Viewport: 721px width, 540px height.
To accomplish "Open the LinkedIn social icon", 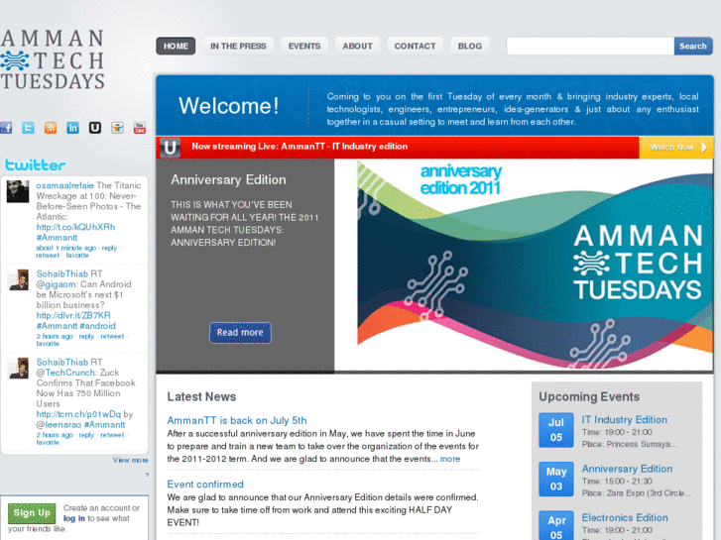I will click(x=72, y=128).
